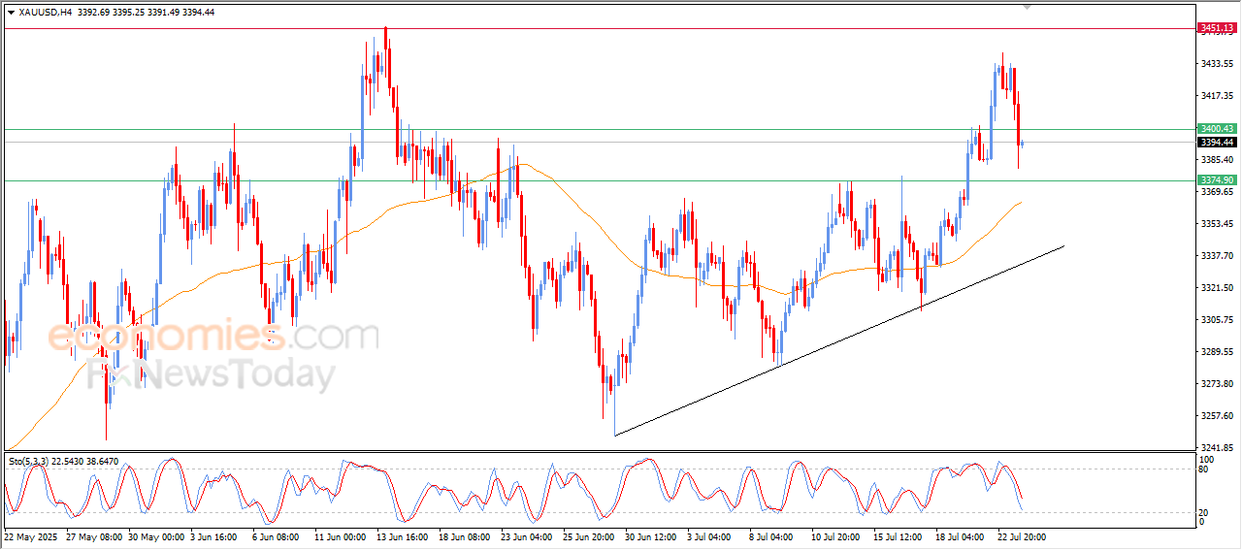Viewport: 1242px width, 550px height.
Task: Click the 13 Jun 16:00 time label
Action: [402, 536]
